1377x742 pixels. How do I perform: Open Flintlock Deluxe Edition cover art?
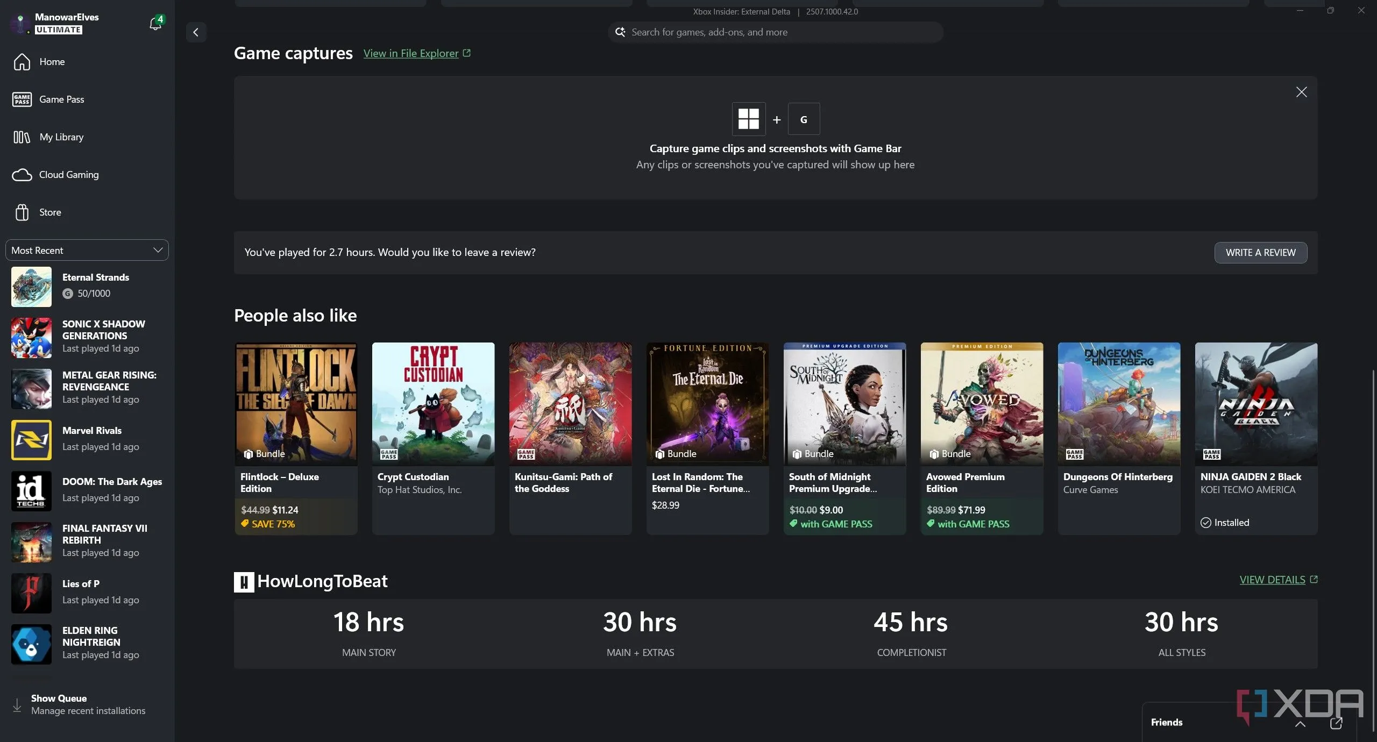[296, 404]
